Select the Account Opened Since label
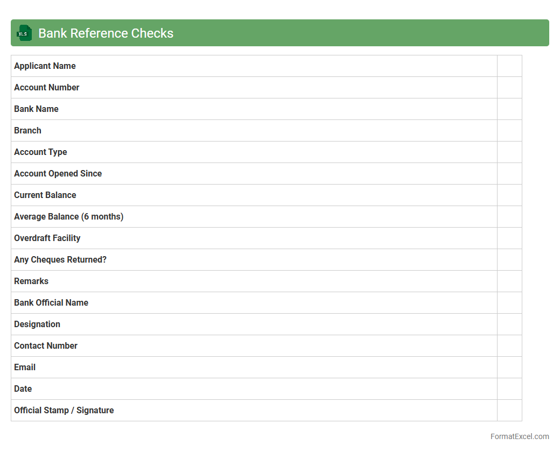 click(x=58, y=173)
